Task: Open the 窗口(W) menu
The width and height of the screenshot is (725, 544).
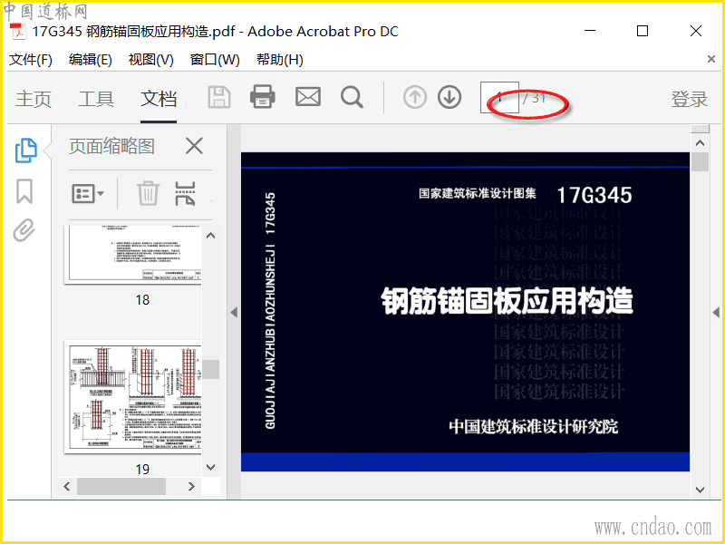Action: point(215,60)
